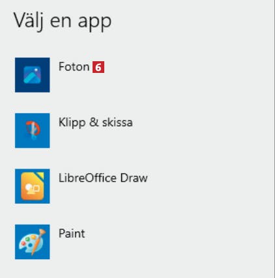Click the red 6 badge beside Foton
Image resolution: width=275 pixels, height=278 pixels.
click(x=98, y=67)
